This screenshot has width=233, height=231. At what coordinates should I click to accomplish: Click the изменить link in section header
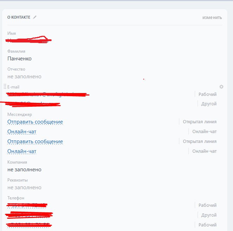click(x=212, y=18)
